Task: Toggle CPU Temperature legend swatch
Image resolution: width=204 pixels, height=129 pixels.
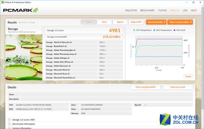Action: click(135, 30)
